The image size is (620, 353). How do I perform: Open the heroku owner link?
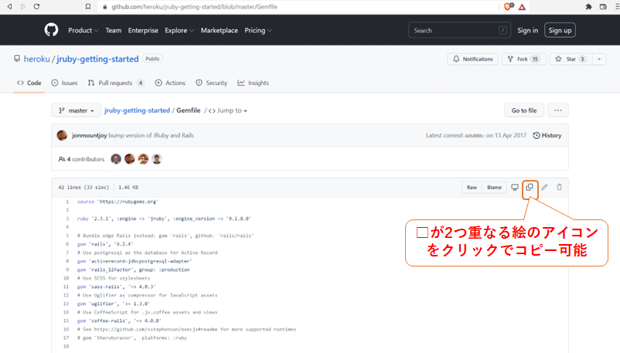click(x=37, y=59)
